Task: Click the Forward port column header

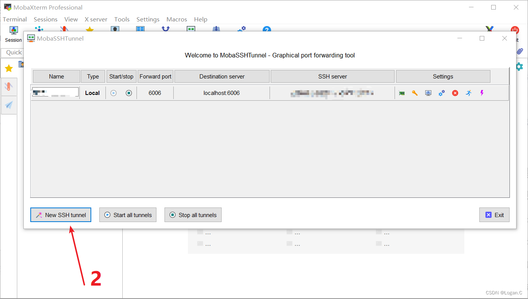Action: coord(155,76)
